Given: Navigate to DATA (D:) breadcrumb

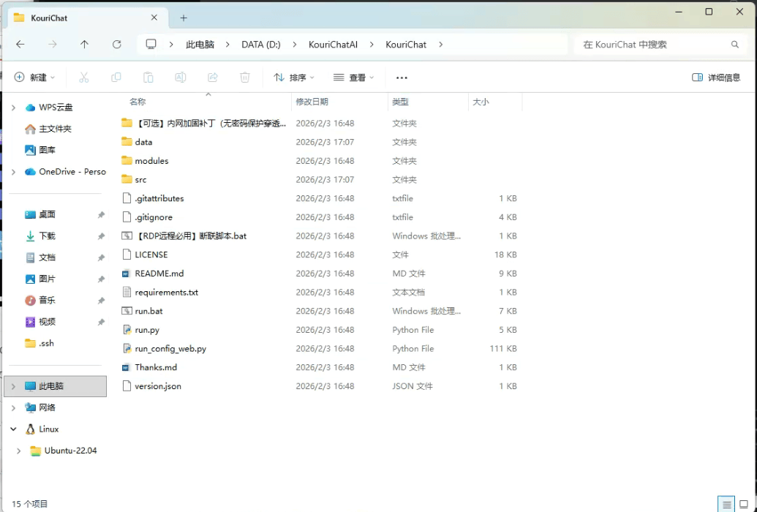Looking at the screenshot, I should coord(261,45).
